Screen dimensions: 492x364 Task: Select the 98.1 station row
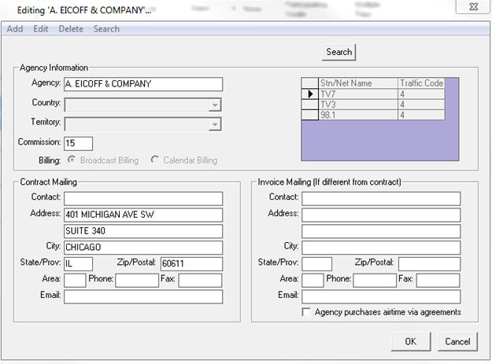click(358, 115)
